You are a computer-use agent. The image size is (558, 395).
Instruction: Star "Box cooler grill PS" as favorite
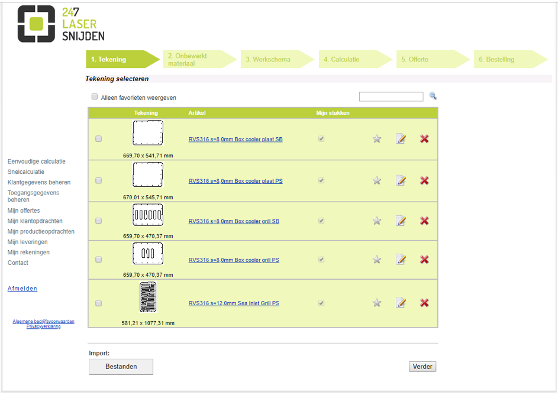(377, 260)
